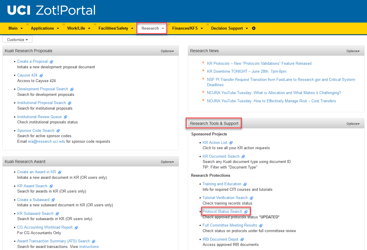
Task: Open the KR Subaward Search link
Action: click(x=35, y=213)
